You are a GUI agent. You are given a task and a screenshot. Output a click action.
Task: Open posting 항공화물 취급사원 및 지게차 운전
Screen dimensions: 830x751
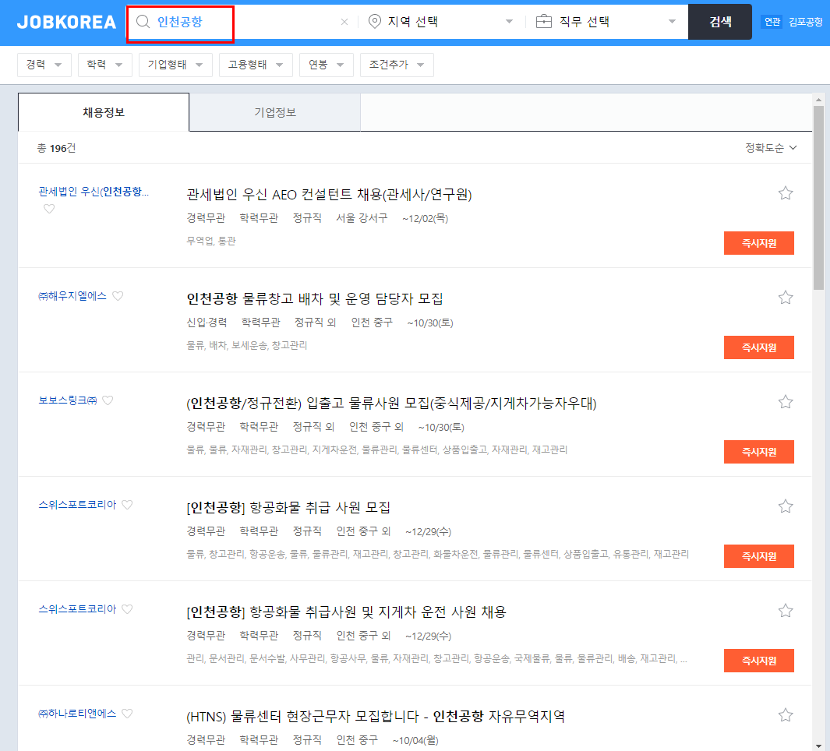(346, 612)
